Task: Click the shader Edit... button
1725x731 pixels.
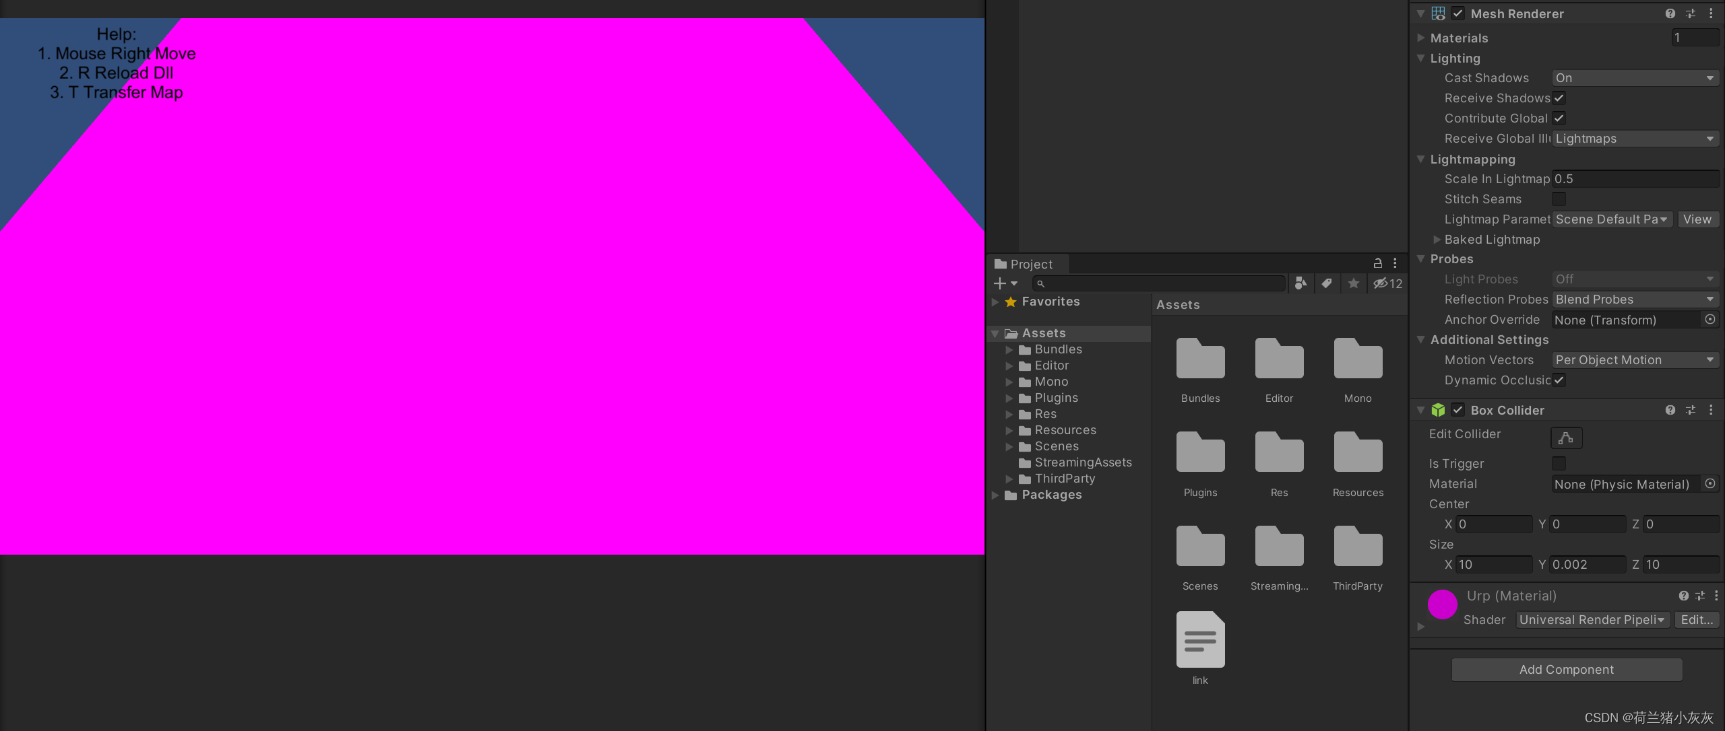Action: [1696, 620]
